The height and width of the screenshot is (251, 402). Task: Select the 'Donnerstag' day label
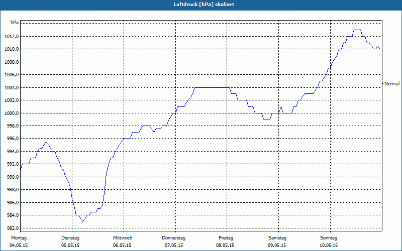(173, 238)
